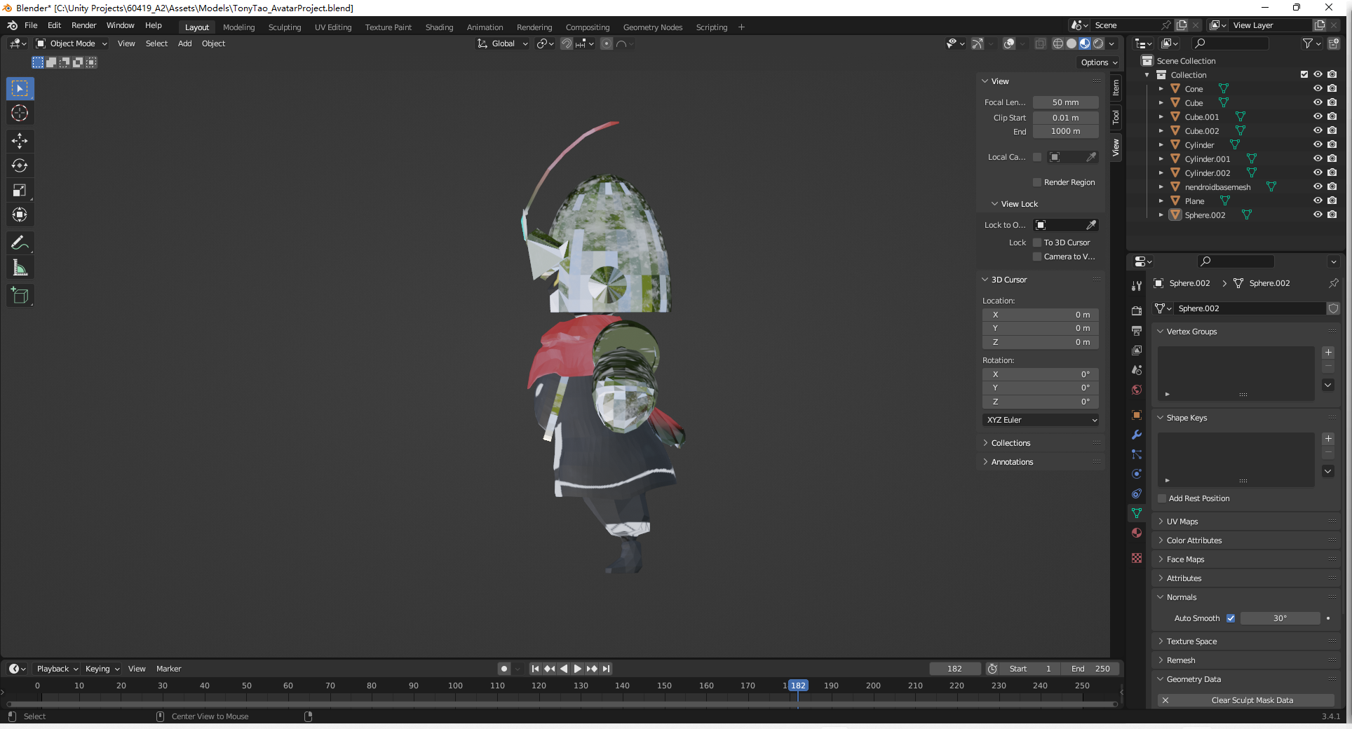Open the Modifier wrench properties tab
Image resolution: width=1352 pixels, height=729 pixels.
click(1137, 435)
